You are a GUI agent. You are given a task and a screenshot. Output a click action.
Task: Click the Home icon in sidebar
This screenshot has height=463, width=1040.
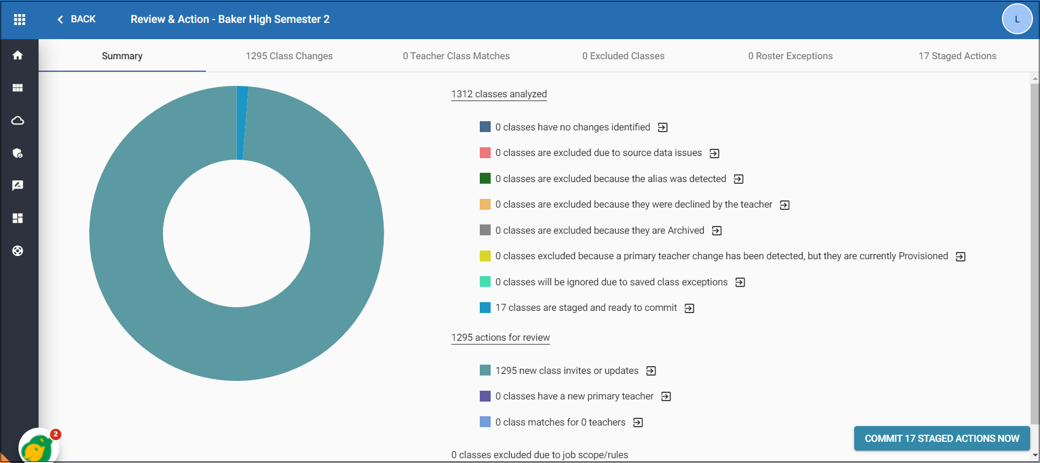pos(18,55)
